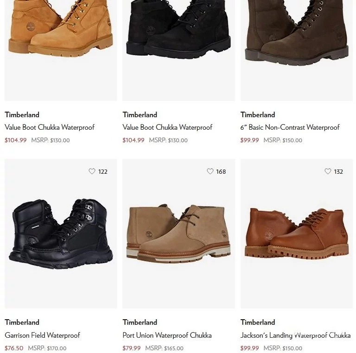Image resolution: width=356 pixels, height=353 pixels.
Task: Open the Jackson's Landing Waterproof Chukka link
Action: pyautogui.click(x=295, y=335)
